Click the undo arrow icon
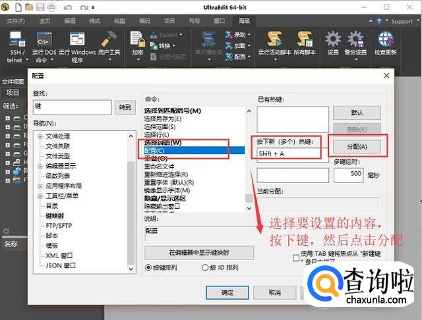 67,7
